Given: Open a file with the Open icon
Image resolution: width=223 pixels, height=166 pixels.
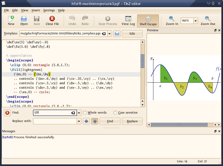Looking at the screenshot, I should pos(24,21).
